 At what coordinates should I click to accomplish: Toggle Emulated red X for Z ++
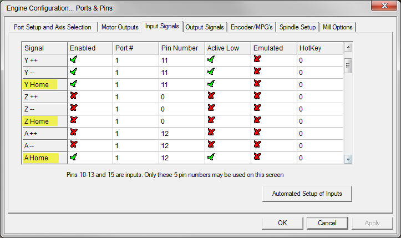point(257,96)
